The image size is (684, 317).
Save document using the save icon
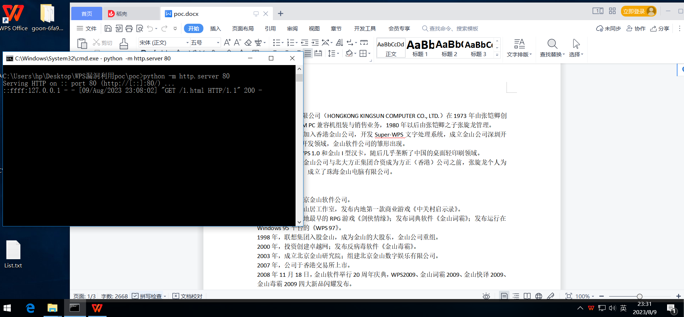[108, 28]
